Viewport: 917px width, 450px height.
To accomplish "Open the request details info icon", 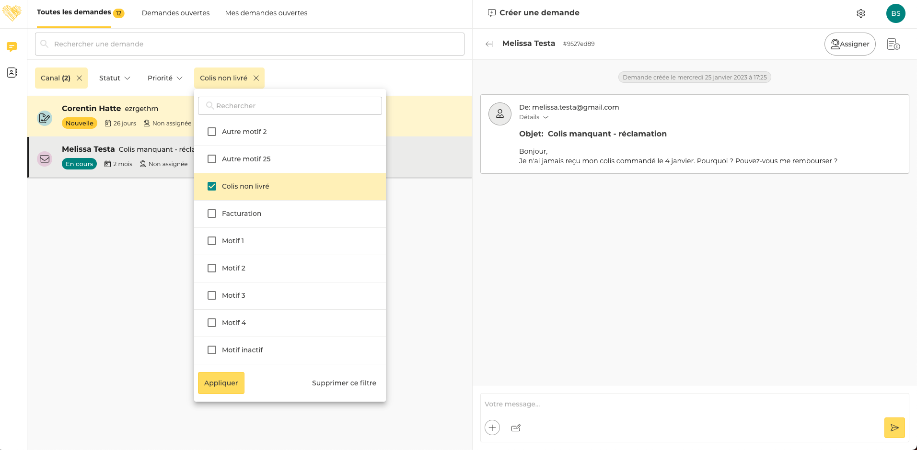I will pos(894,44).
